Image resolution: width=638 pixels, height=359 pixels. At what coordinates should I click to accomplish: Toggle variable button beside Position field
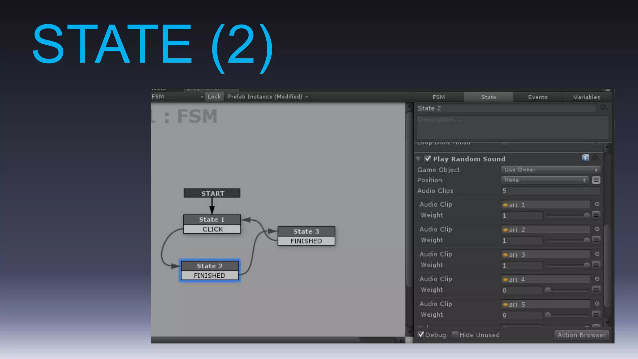596,180
